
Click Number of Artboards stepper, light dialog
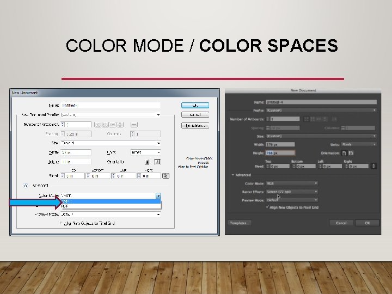[x=63, y=125]
